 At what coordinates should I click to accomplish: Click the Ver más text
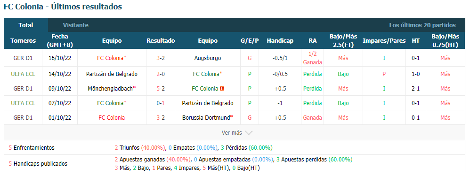point(231,133)
